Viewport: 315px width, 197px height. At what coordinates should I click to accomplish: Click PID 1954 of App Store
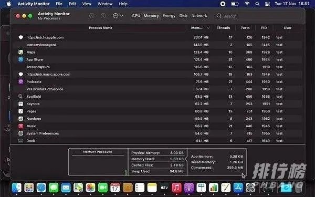click(266, 59)
